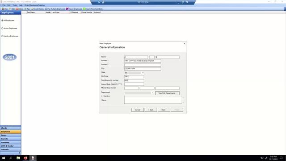
Task: Open the Order Checks and Supplies menu
Action: click(x=34, y=5)
